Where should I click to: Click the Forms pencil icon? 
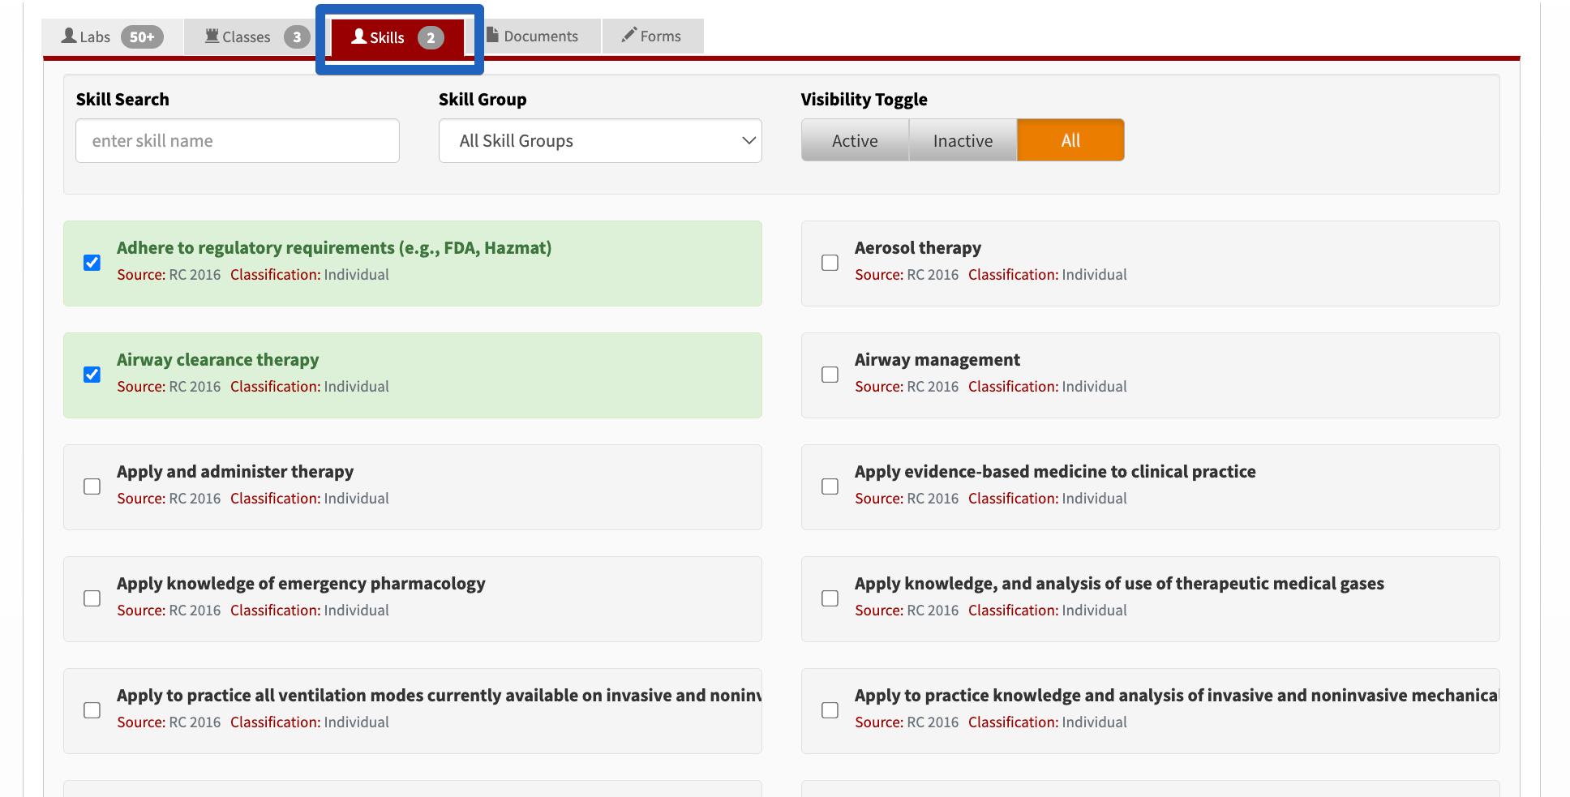coord(629,35)
